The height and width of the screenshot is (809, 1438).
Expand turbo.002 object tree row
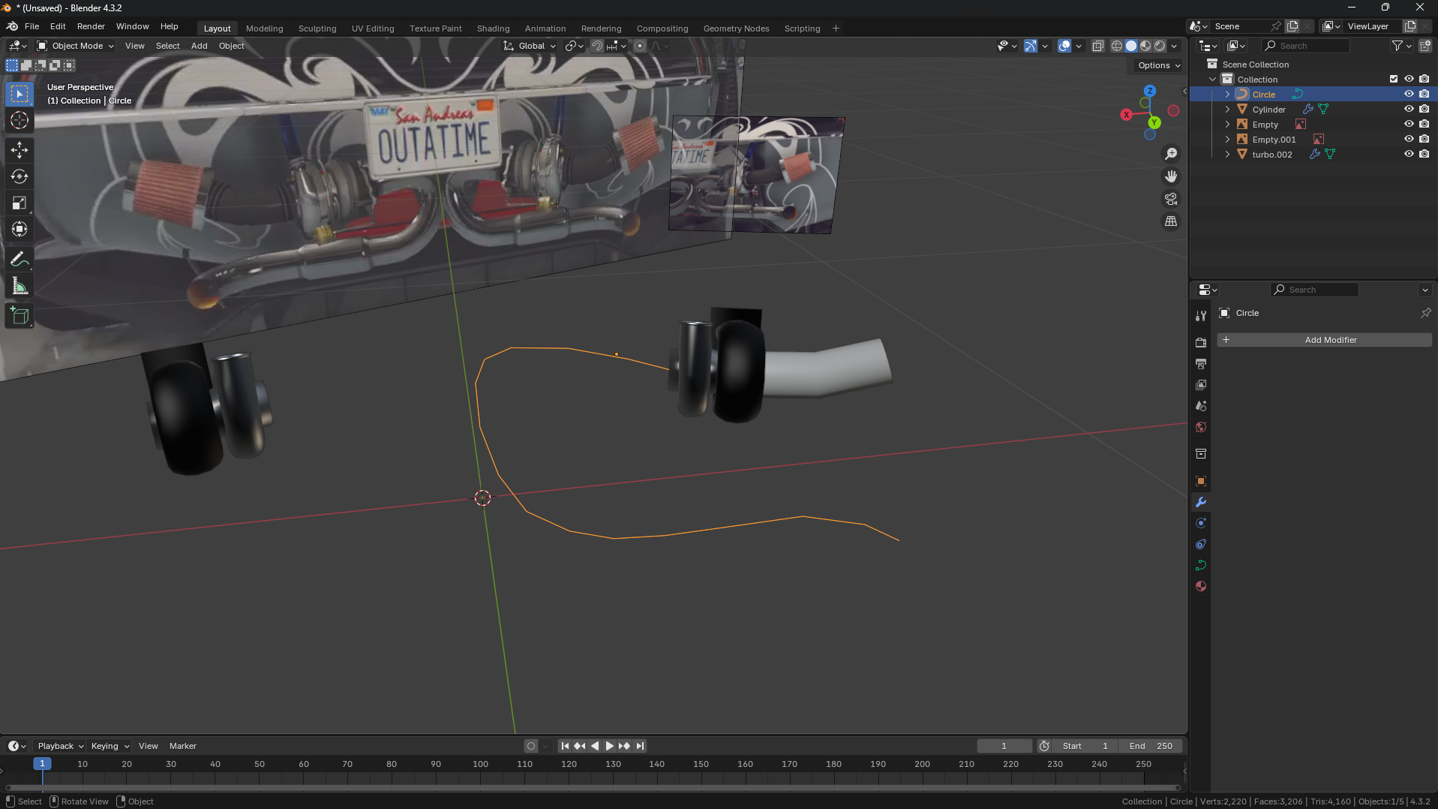tap(1227, 154)
